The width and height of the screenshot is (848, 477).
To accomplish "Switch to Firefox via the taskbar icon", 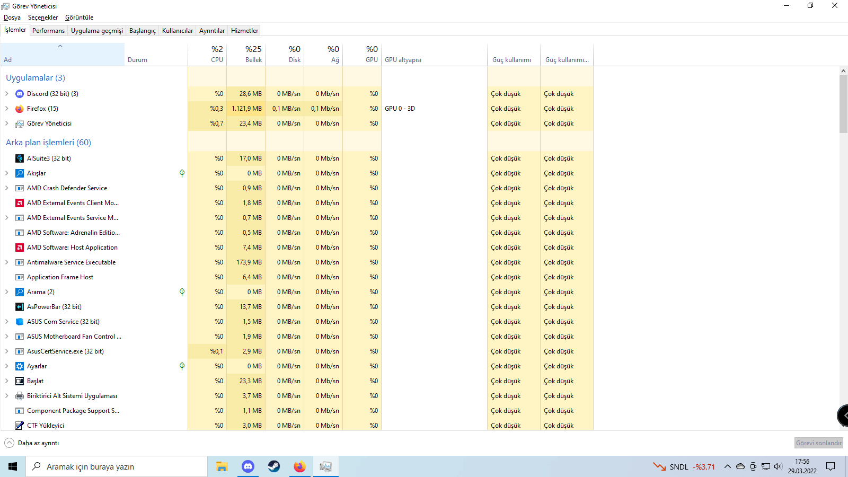I will (x=299, y=466).
